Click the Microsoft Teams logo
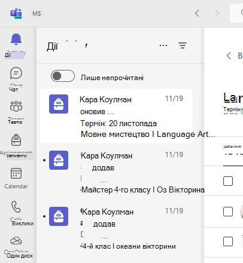This screenshot has height=263, width=243. [16, 13]
